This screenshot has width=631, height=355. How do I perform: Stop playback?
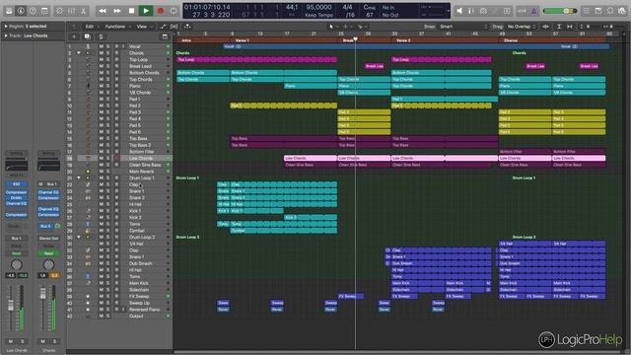131,11
